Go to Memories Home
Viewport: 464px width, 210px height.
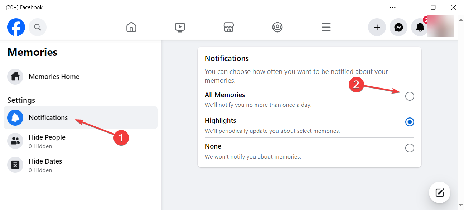click(54, 76)
